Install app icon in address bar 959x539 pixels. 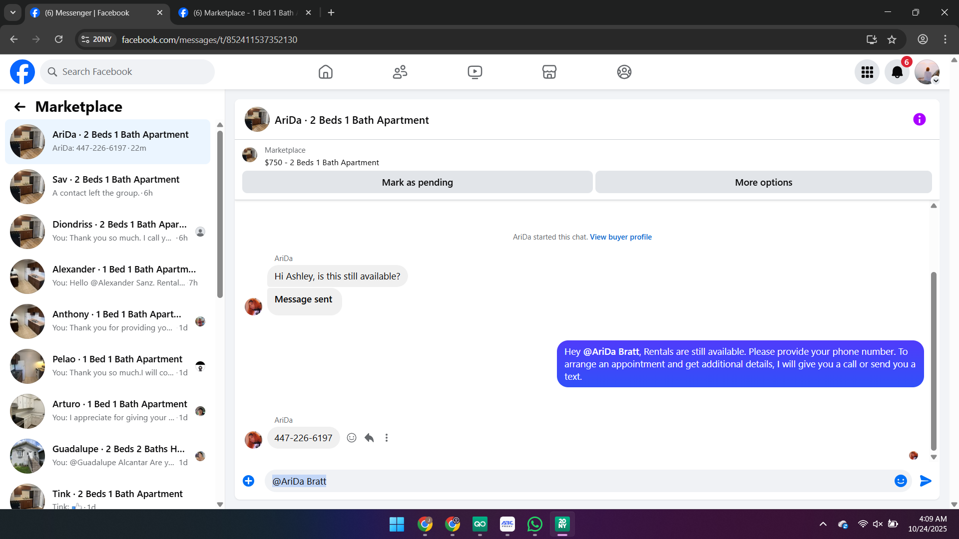pos(872,39)
